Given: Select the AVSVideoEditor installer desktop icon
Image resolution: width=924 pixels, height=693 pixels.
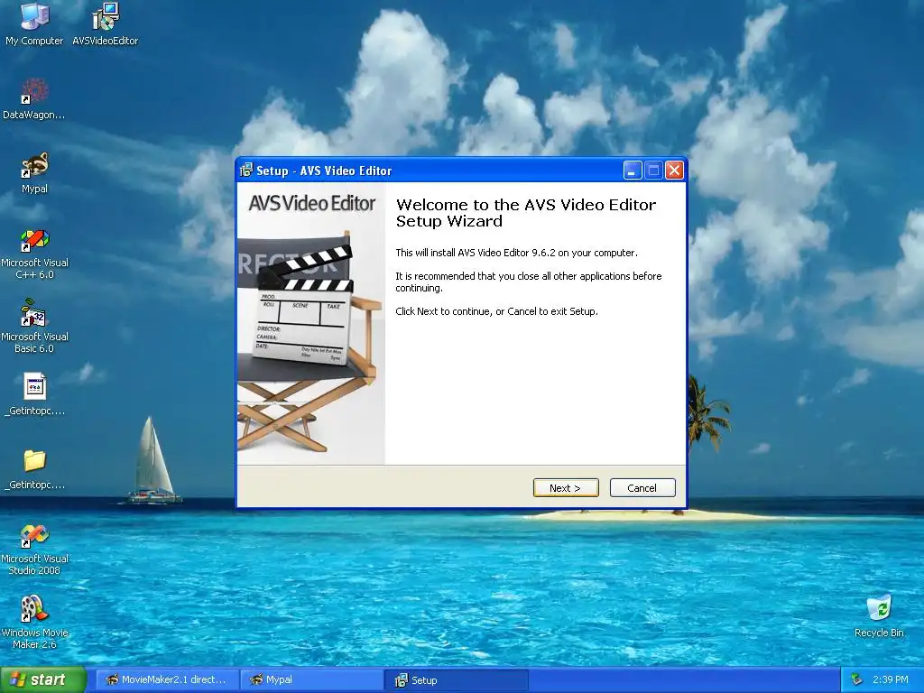Looking at the screenshot, I should click(x=105, y=23).
